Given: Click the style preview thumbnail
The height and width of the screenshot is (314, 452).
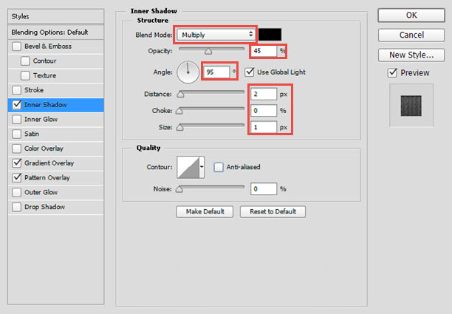Looking at the screenshot, I should pos(411,106).
